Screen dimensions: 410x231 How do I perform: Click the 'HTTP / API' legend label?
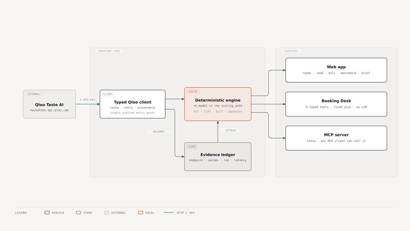click(186, 213)
